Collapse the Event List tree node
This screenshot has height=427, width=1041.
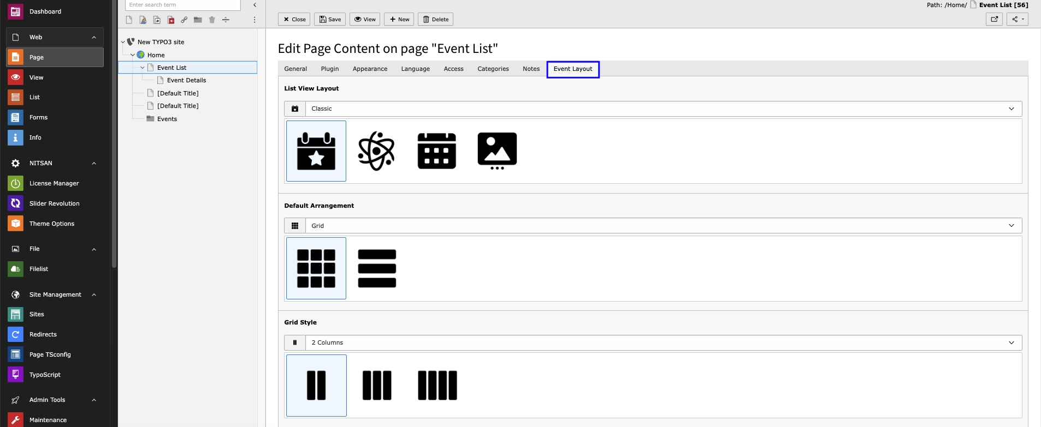[x=143, y=68]
